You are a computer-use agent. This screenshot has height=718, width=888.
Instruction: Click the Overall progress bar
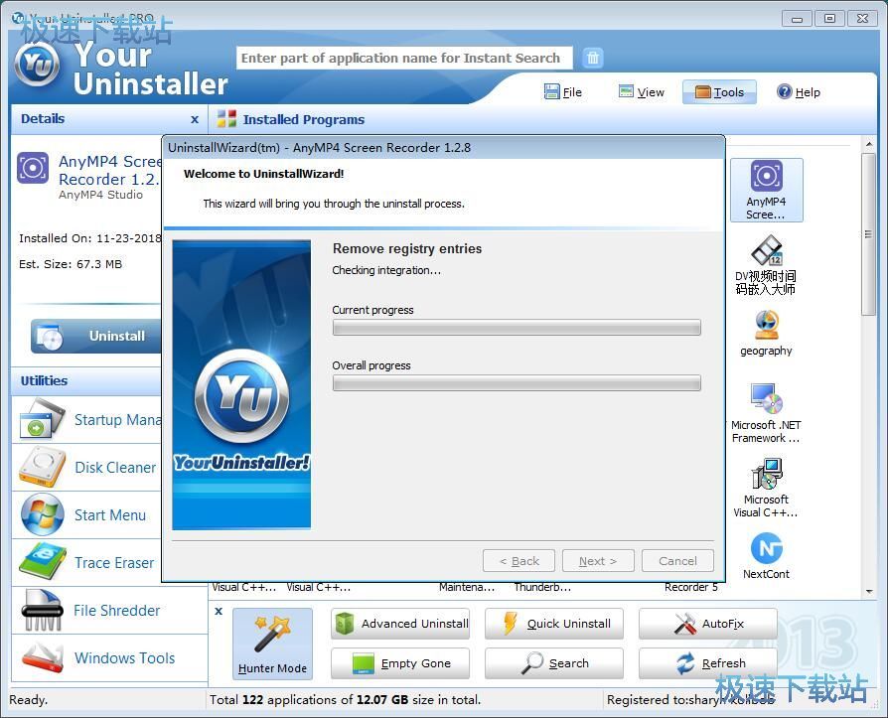tap(517, 382)
